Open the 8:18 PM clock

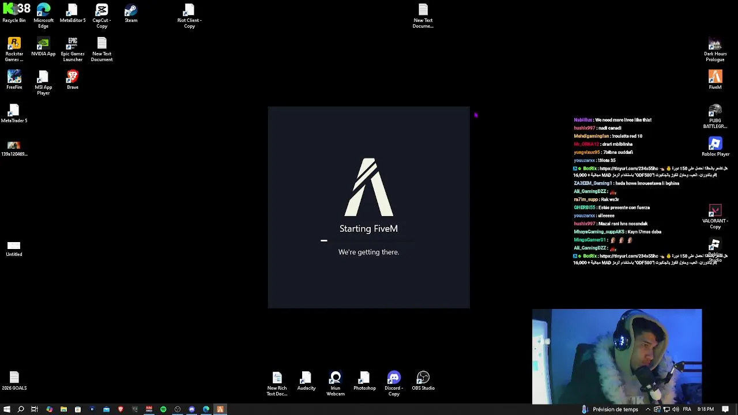click(x=706, y=409)
